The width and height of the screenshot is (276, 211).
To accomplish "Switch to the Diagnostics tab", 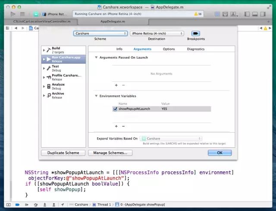I will 196,49.
